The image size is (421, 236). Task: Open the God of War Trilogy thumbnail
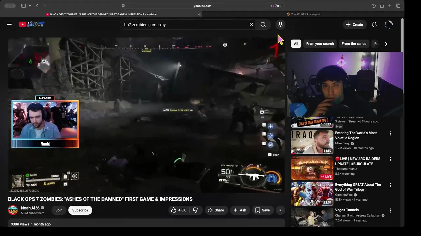point(312,194)
